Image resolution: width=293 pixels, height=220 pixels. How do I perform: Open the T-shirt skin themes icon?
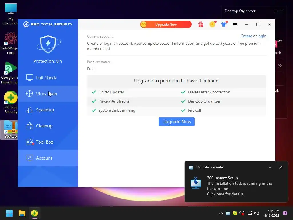224,24
